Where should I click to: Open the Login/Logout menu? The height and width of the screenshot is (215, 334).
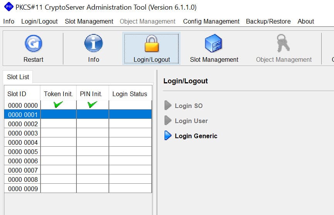pyautogui.click(x=39, y=21)
